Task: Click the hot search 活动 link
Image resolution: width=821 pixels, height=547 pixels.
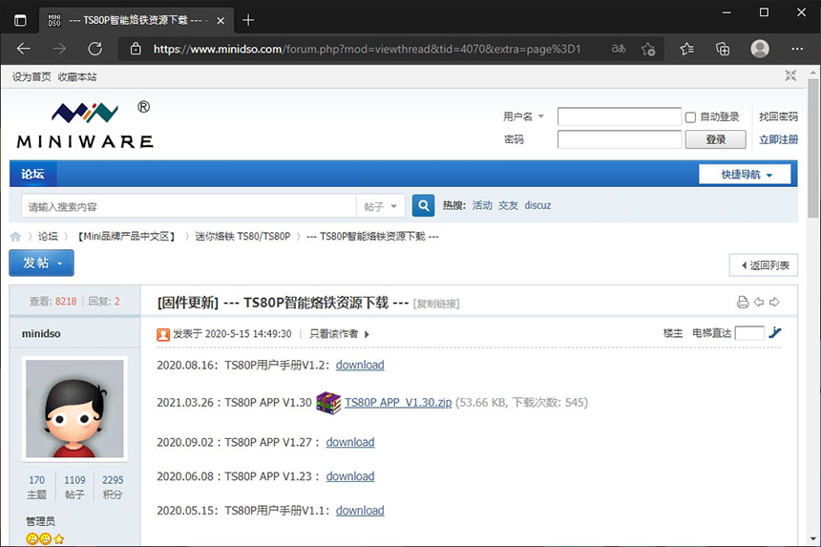Action: point(482,205)
